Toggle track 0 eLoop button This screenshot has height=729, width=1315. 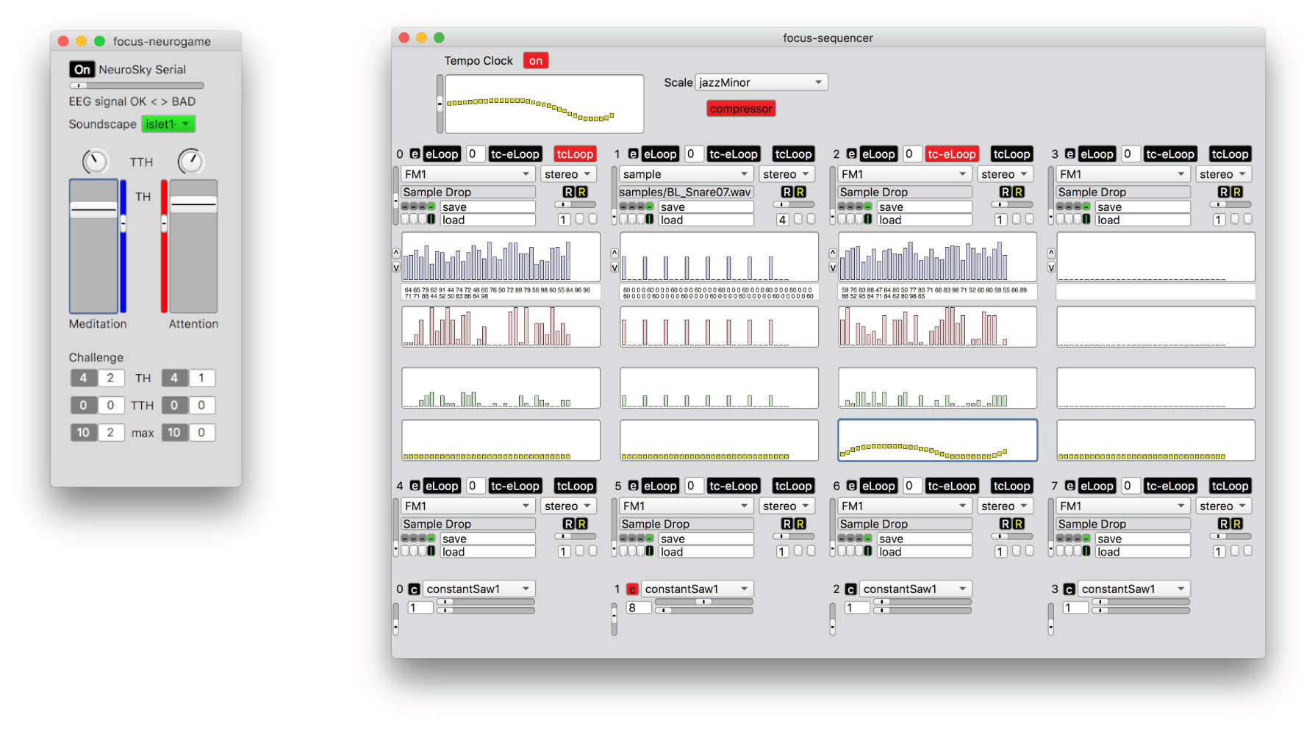pos(442,154)
